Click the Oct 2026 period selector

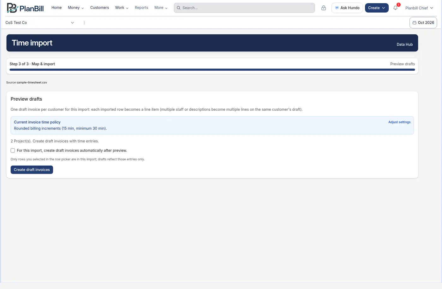point(423,23)
